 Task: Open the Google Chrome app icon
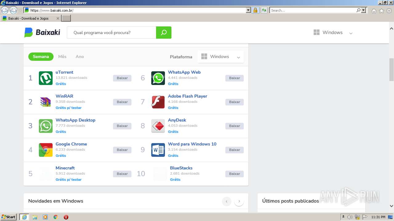pyautogui.click(x=46, y=150)
